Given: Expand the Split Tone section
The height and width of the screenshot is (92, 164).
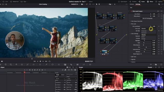Looking at the screenshot, I should click(134, 57).
